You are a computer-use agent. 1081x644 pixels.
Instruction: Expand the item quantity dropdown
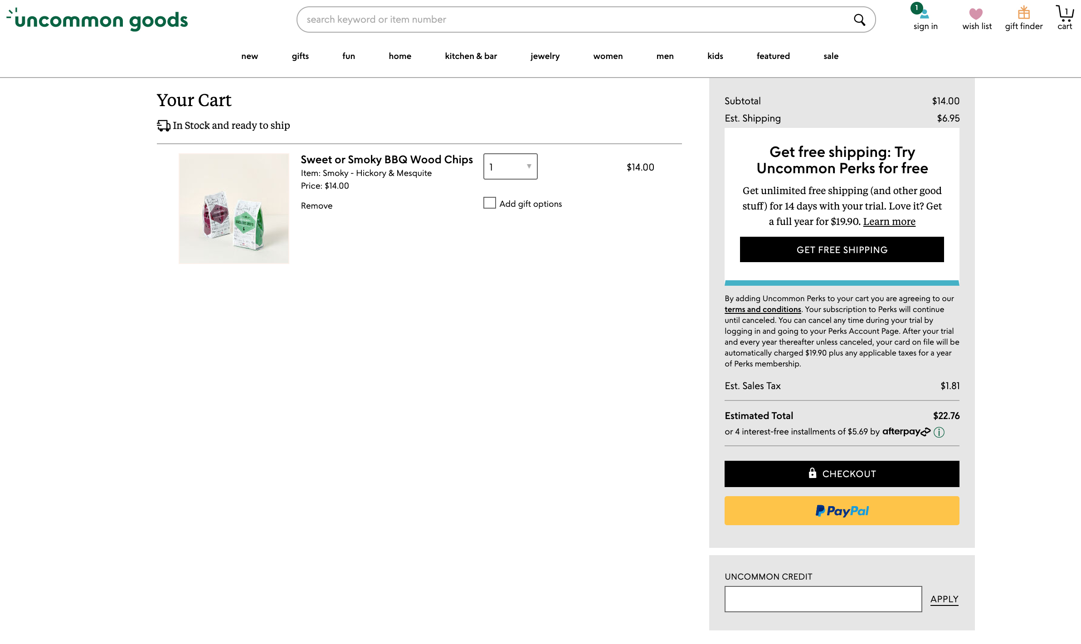(x=510, y=166)
